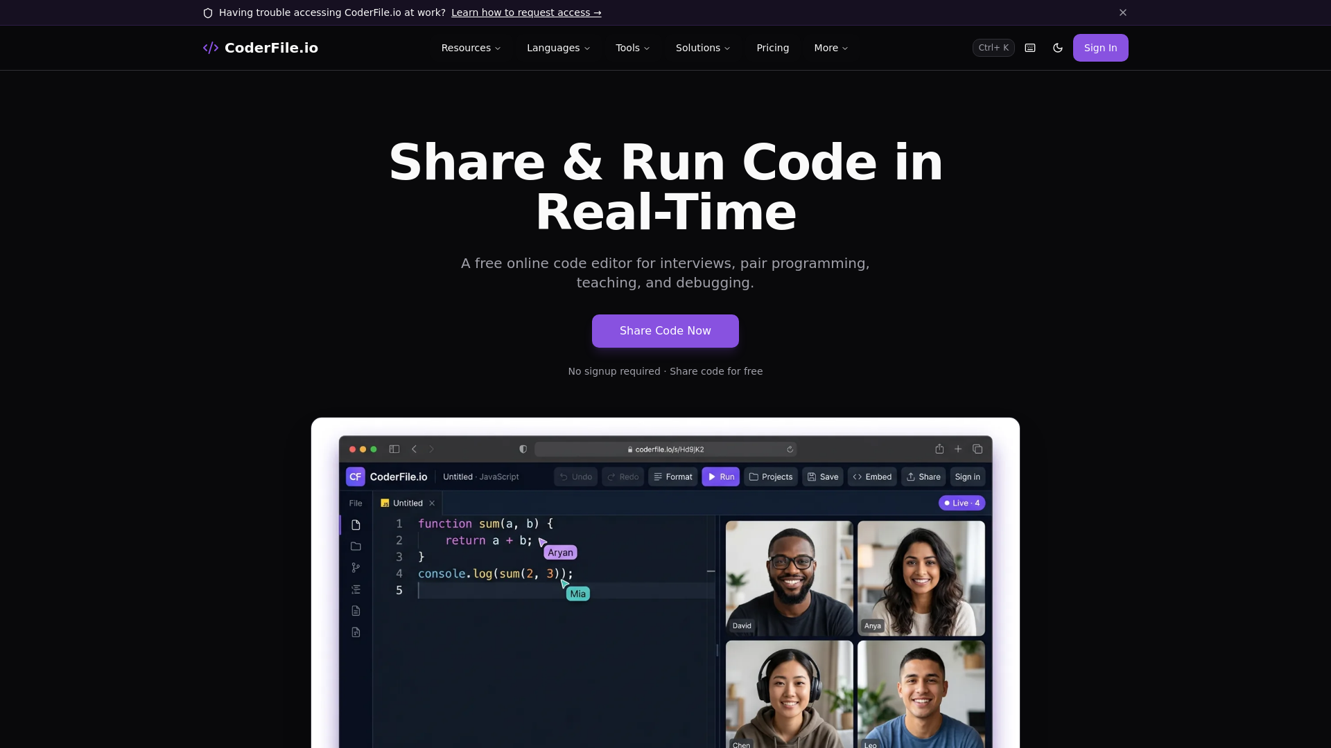The image size is (1331, 748).
Task: Select the document text sidebar icon
Action: click(x=356, y=611)
